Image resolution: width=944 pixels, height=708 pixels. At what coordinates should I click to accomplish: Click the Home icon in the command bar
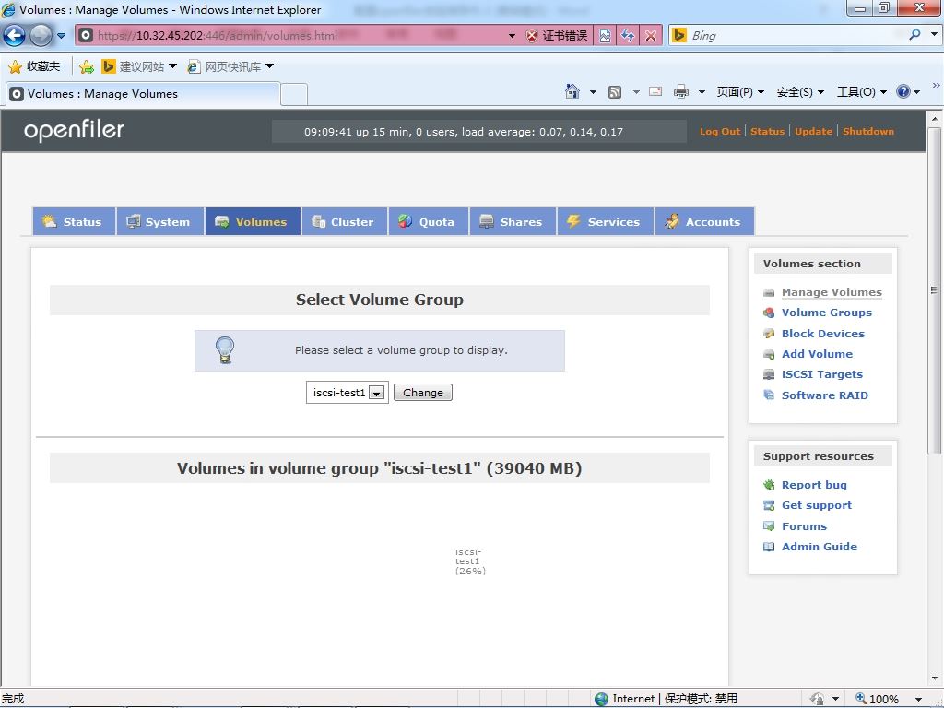tap(572, 91)
